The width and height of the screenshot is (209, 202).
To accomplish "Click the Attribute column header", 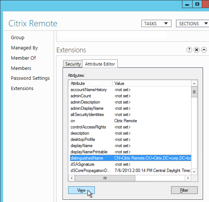I will click(90, 83).
